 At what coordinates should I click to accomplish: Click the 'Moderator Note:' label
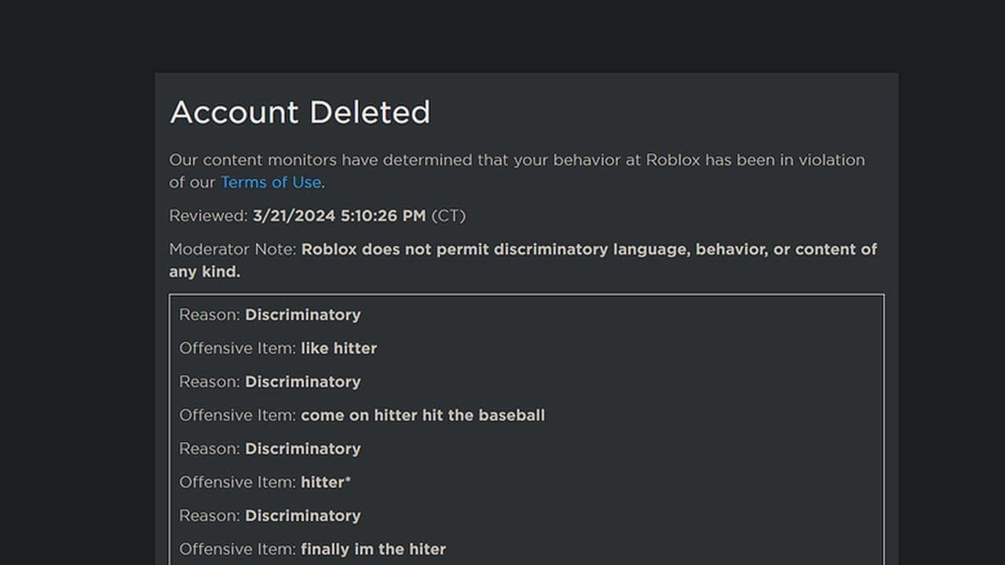233,250
